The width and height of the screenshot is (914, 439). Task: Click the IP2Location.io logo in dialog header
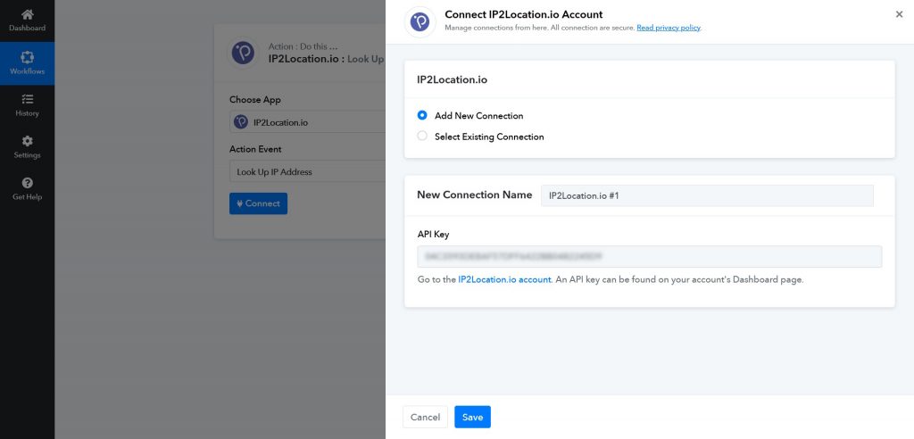coord(420,21)
